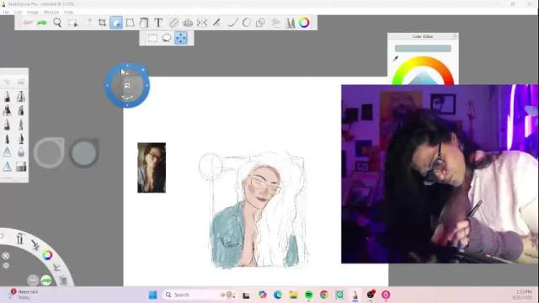Toggle the Predictive Stroke tool
This screenshot has height=303, width=539.
pos(232,23)
